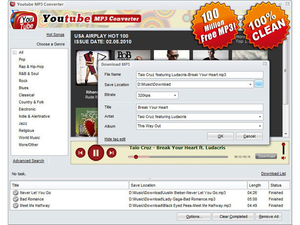Click Clear Completed button
300x225 pixels.
tap(233, 217)
